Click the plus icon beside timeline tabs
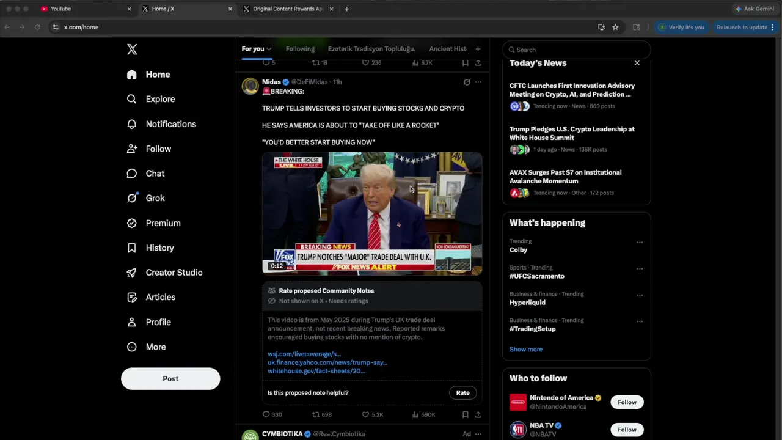 (x=478, y=49)
